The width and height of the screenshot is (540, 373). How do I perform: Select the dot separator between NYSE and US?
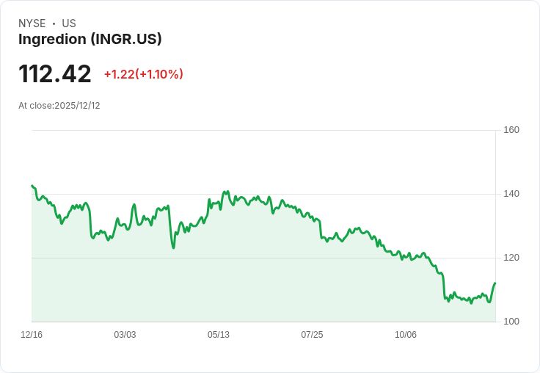coord(54,23)
